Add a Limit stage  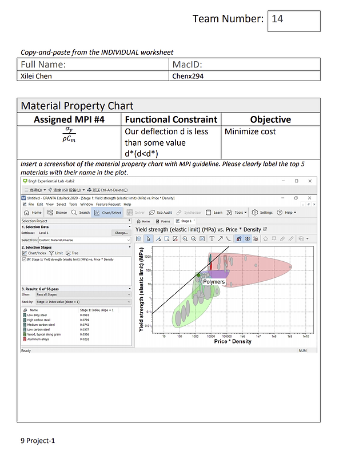click(56, 253)
